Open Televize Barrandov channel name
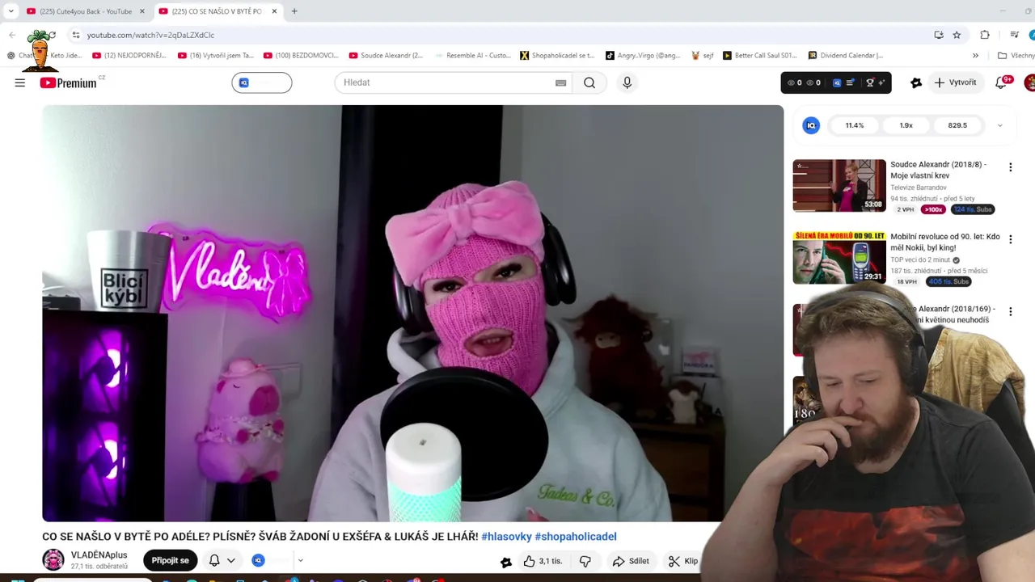Image resolution: width=1035 pixels, height=582 pixels. click(919, 188)
